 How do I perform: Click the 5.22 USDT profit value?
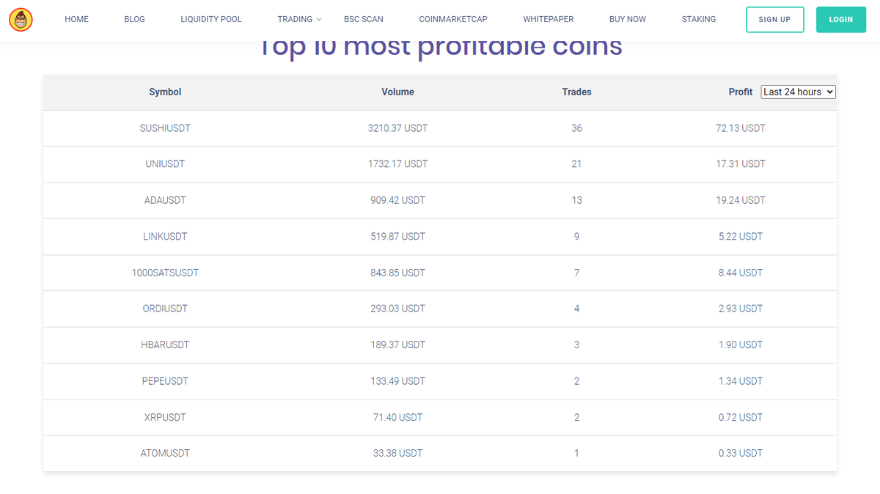tap(741, 237)
